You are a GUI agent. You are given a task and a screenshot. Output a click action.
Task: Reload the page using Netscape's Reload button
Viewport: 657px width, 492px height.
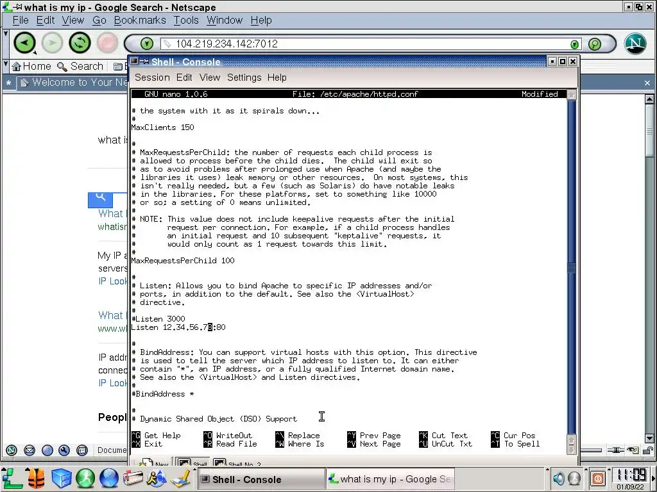tap(80, 43)
